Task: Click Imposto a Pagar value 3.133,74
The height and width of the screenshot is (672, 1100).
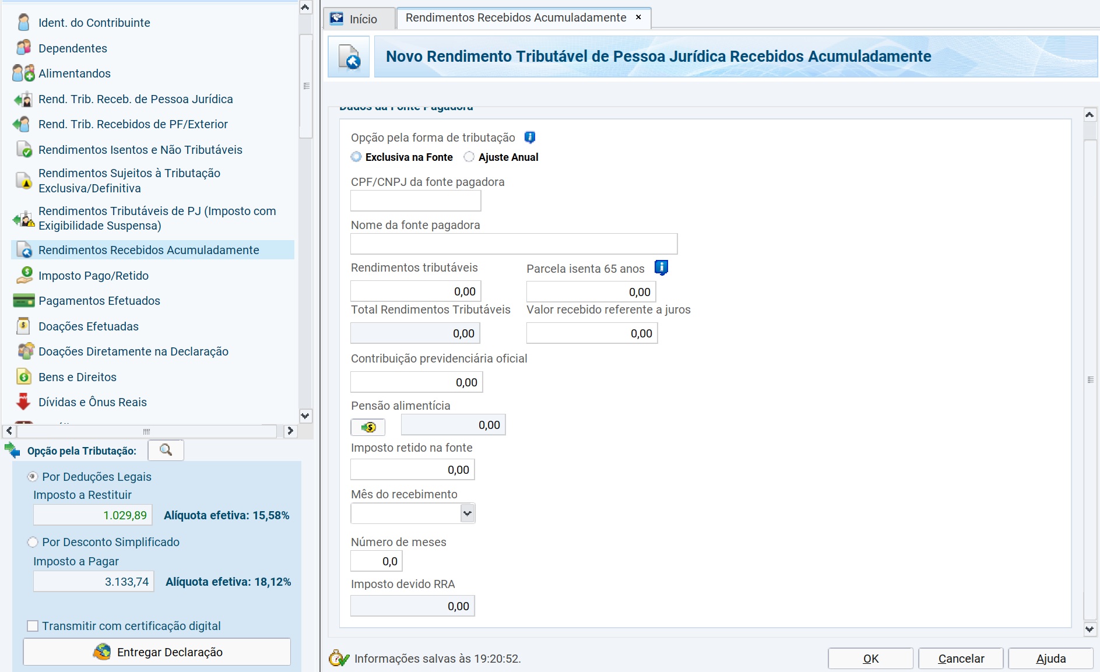Action: [94, 581]
